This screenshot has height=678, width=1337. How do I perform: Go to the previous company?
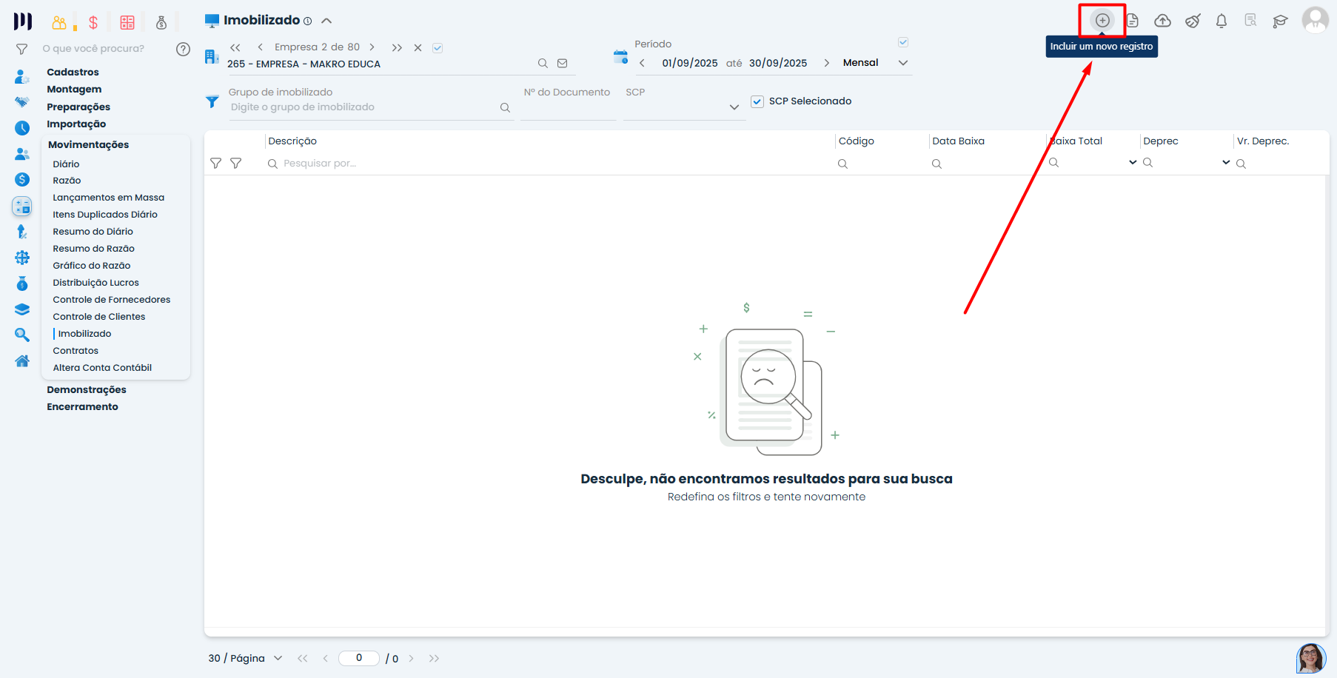click(x=260, y=47)
